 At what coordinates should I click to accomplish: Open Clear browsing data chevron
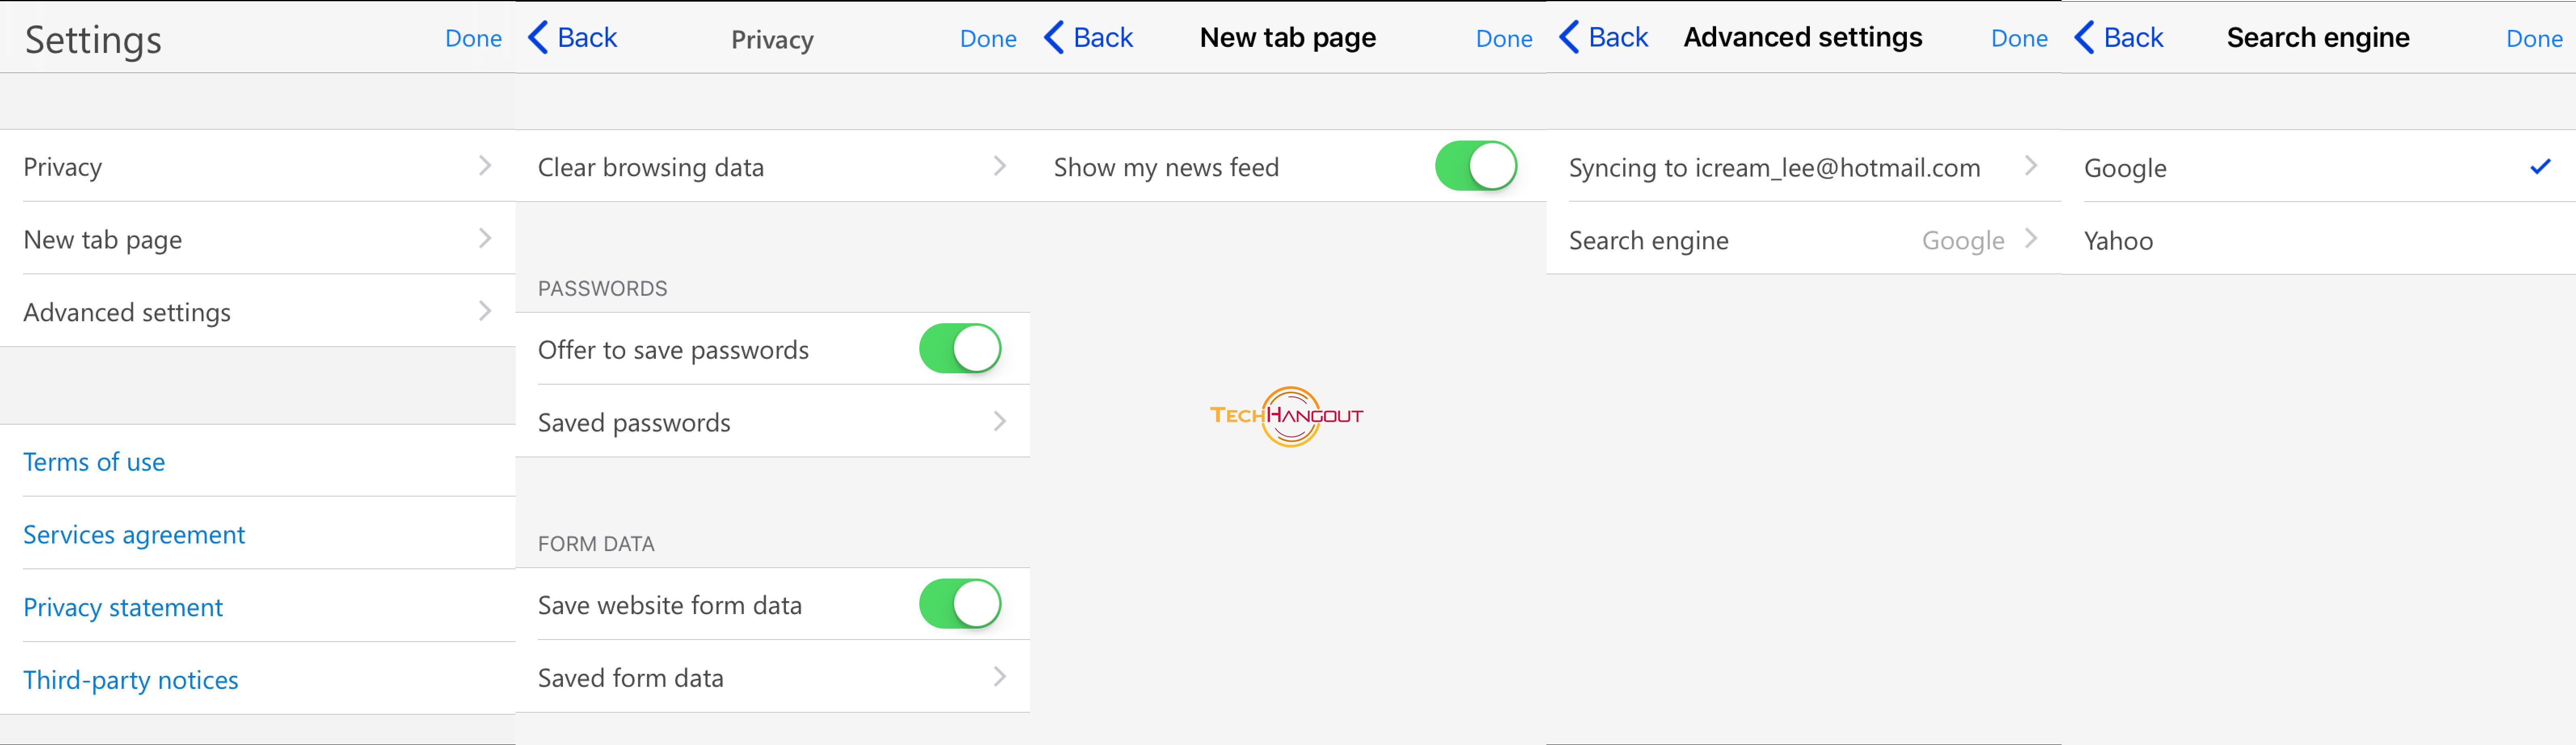[999, 166]
